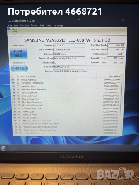
Task: Click the Standard NVM Express 2.0 field
Action: click(89, 67)
